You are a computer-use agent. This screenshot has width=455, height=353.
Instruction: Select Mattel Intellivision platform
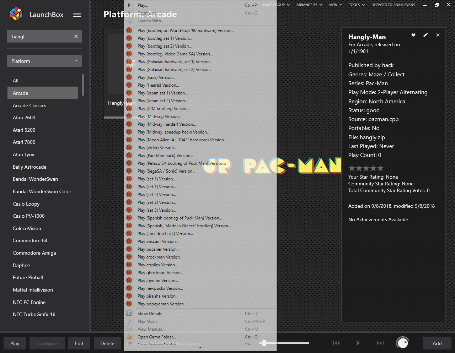43,290
